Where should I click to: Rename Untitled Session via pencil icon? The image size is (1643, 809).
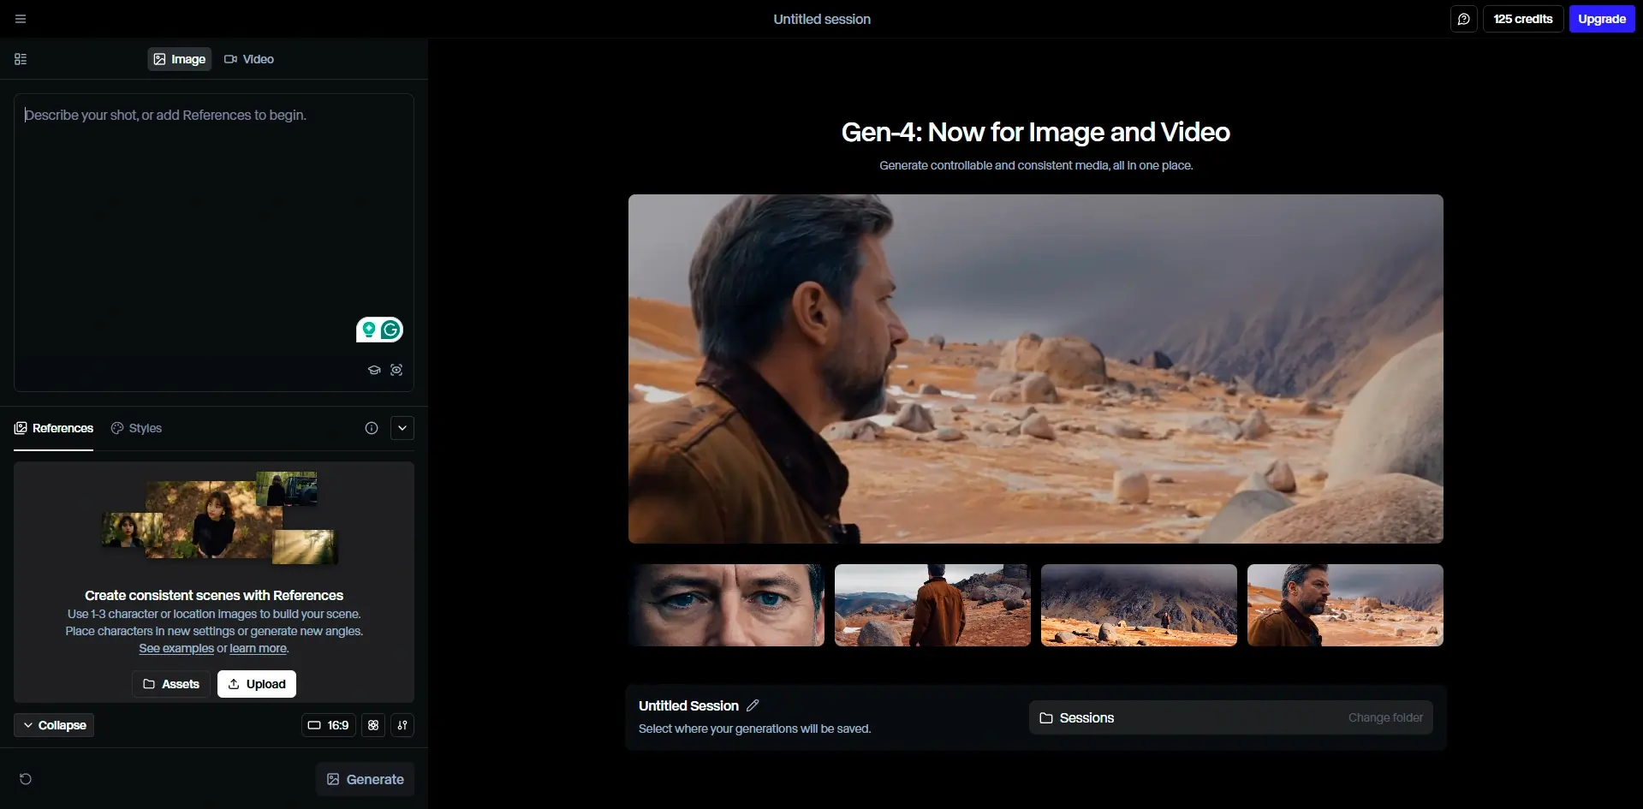[753, 705]
